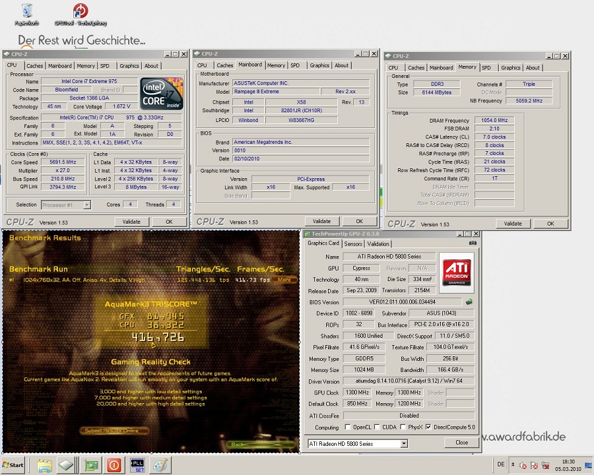Click the Rampage III Extreme model field
This screenshot has width=594, height=475.
pyautogui.click(x=276, y=92)
